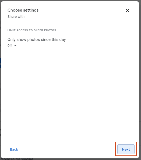Image resolution: width=141 pixels, height=160 pixels.
Task: Dismiss dialog using the close cross
Action: (128, 10)
